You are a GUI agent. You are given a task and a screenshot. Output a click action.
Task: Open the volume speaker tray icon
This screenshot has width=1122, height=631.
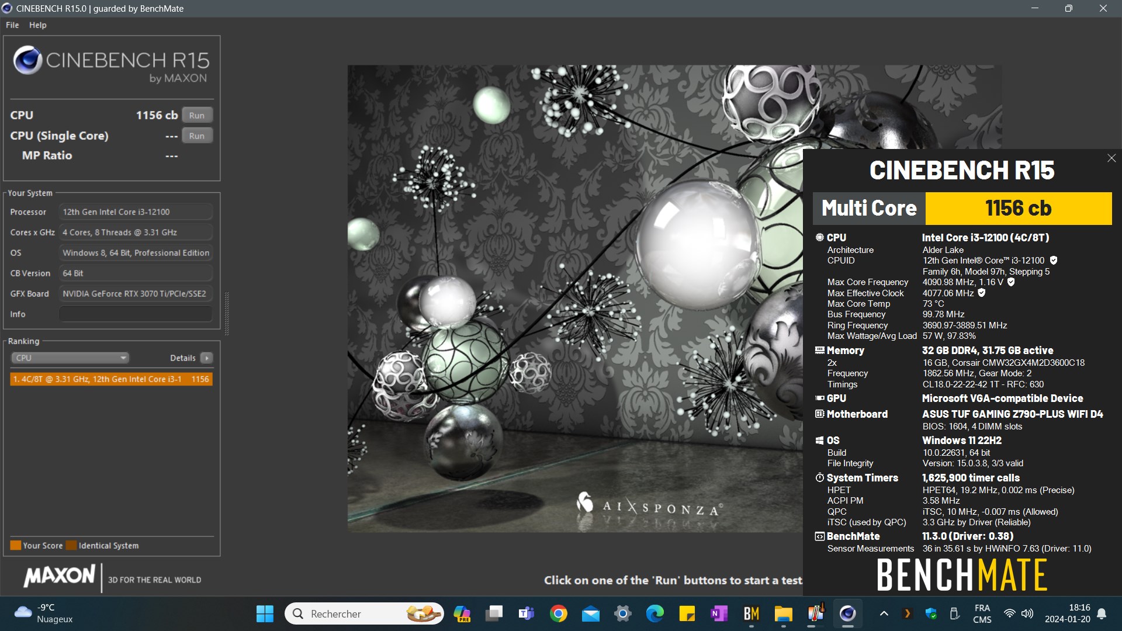(x=1027, y=614)
